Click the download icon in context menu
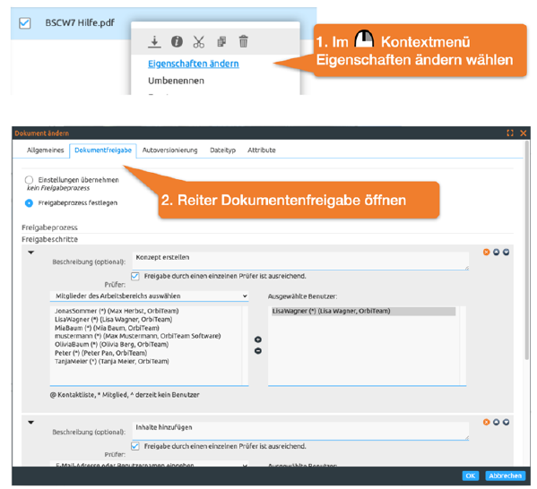This screenshot has height=489, width=537. point(154,41)
